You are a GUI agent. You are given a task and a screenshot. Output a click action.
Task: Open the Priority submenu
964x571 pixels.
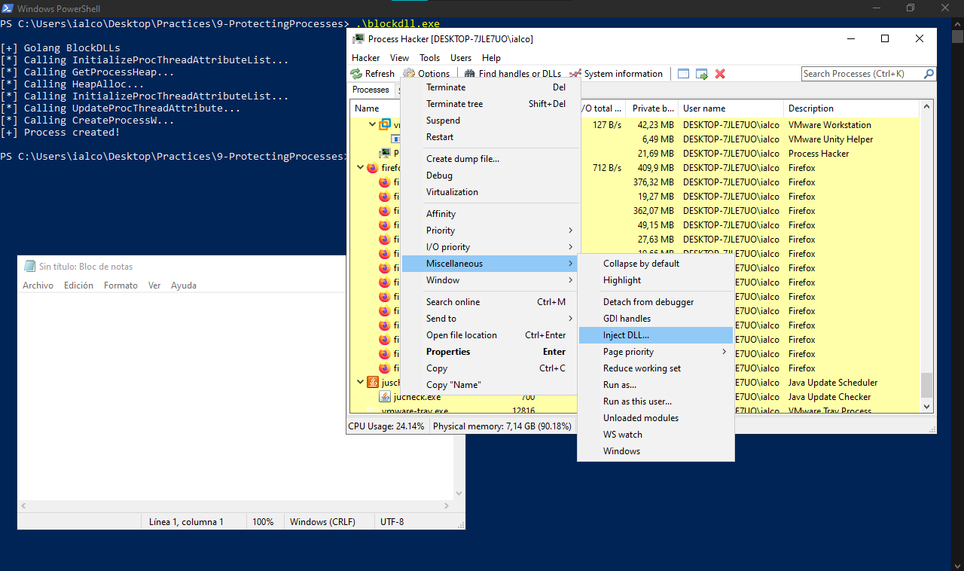coord(490,231)
